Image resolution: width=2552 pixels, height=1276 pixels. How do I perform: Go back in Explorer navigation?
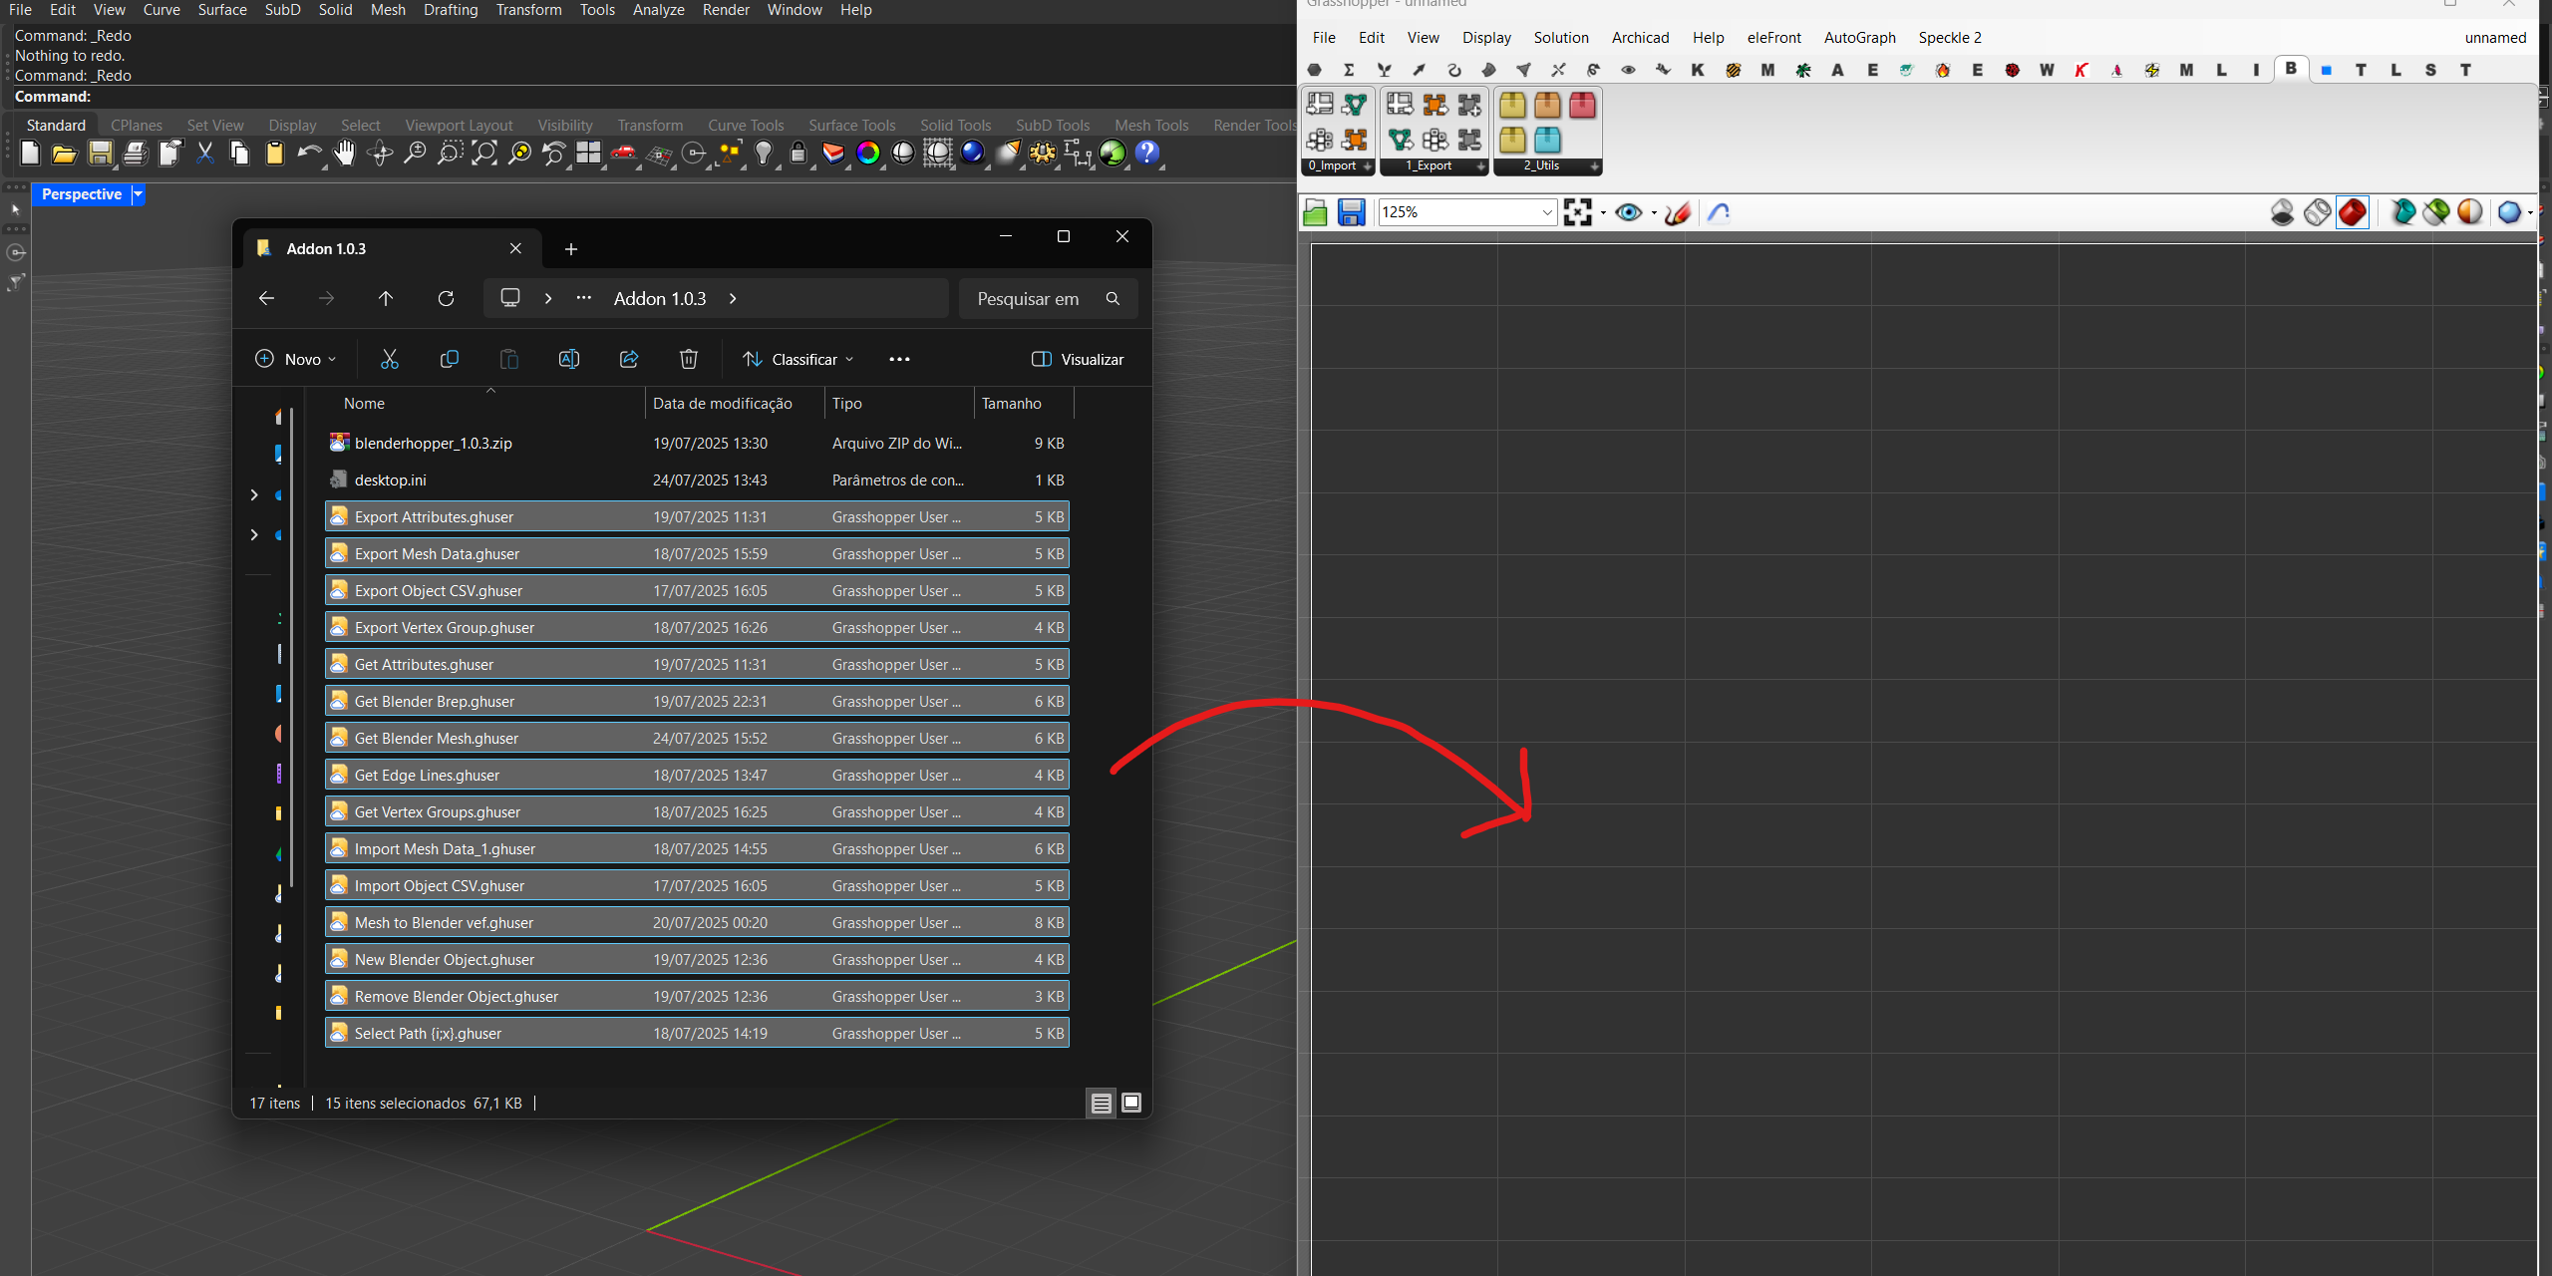click(266, 299)
